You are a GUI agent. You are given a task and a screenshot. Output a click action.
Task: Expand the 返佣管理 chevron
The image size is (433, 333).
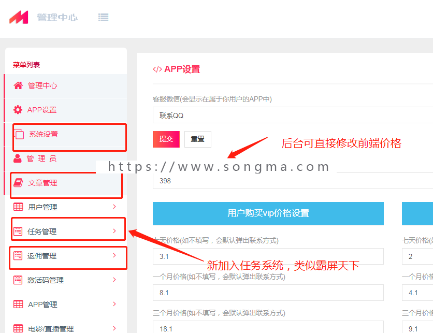(114, 255)
